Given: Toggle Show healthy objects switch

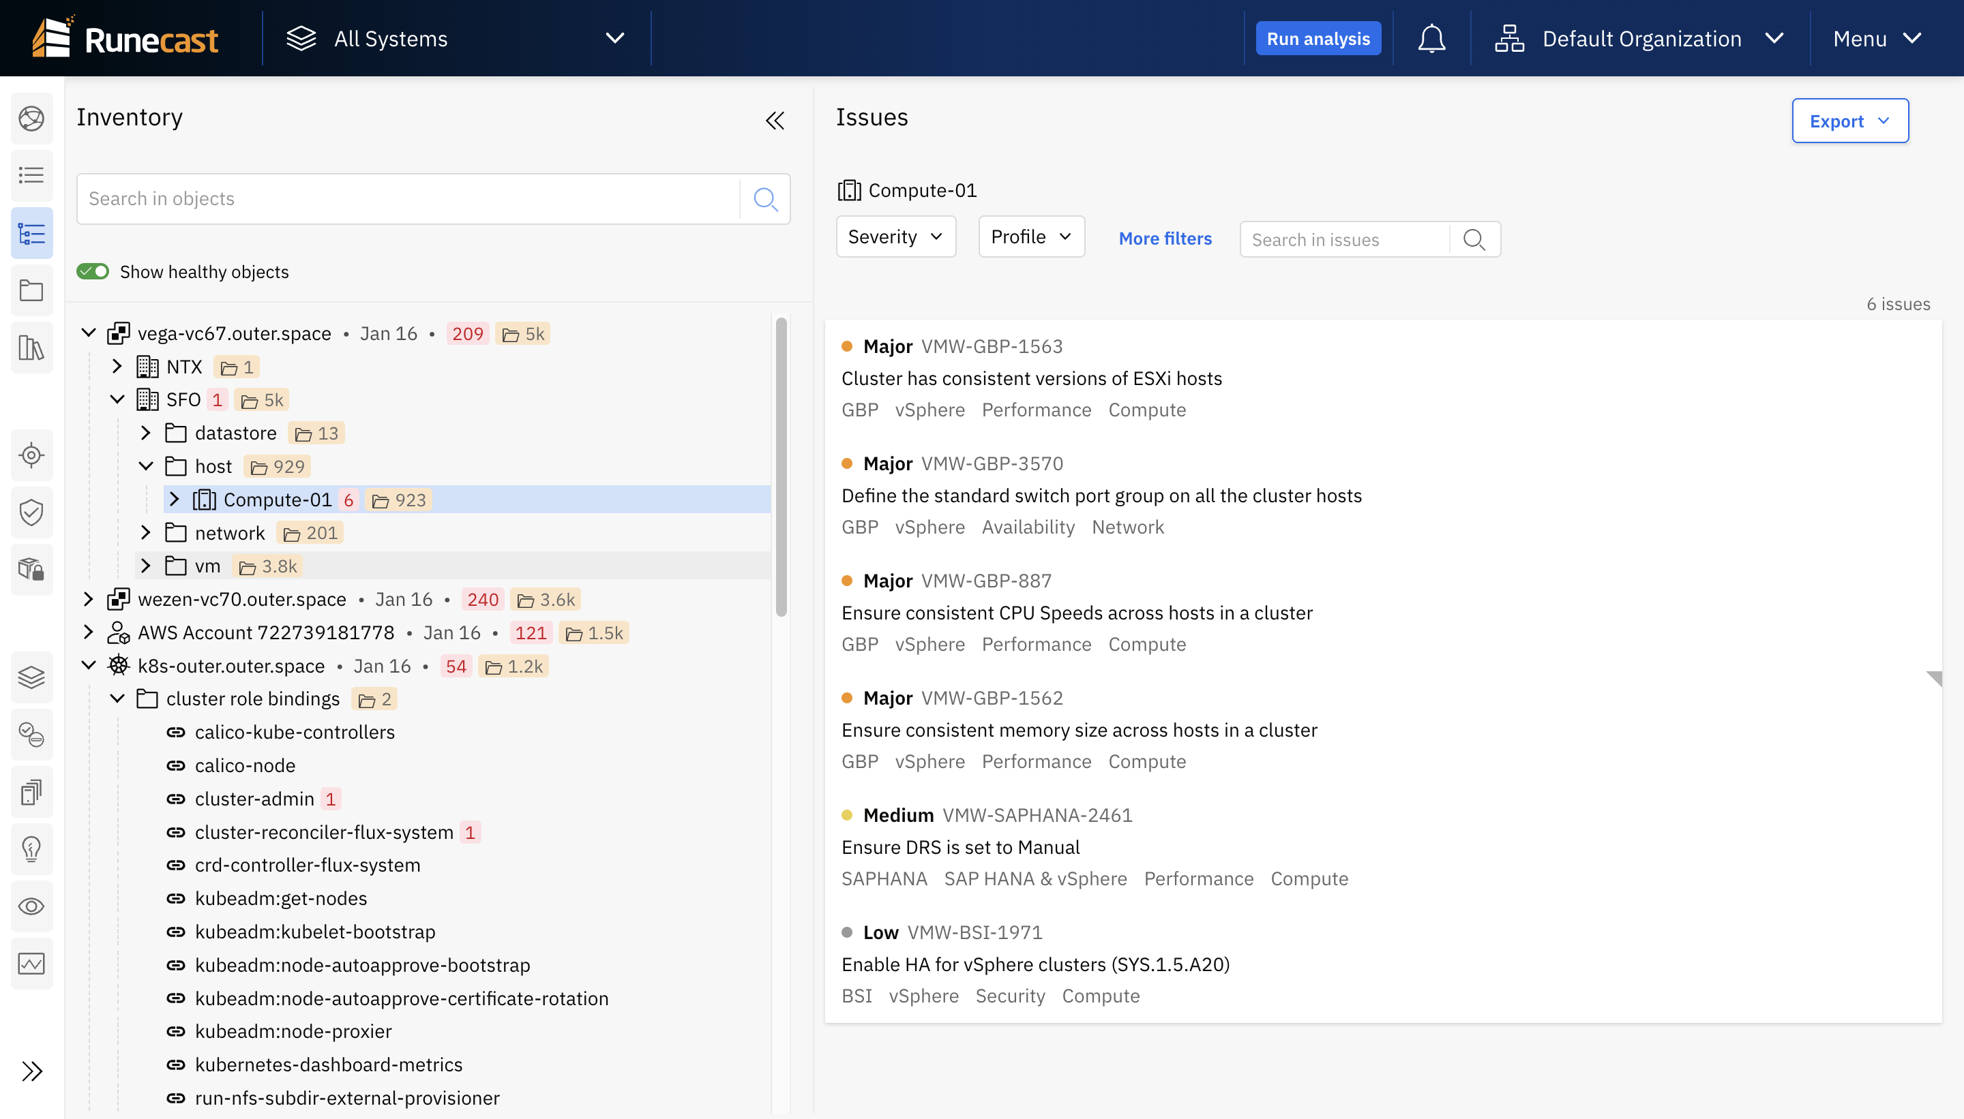Looking at the screenshot, I should [92, 271].
